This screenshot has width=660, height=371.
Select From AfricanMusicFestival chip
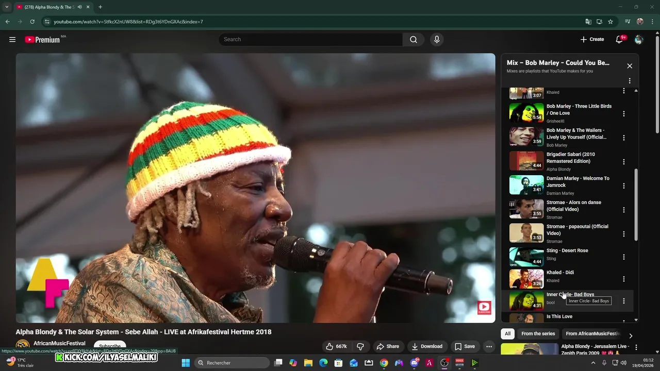coord(592,334)
